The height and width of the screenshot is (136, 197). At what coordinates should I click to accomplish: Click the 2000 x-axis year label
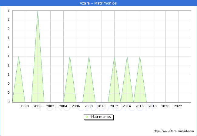coord(38,106)
